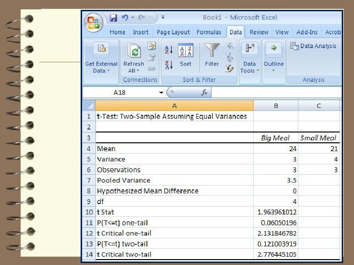The width and height of the screenshot is (354, 265).
Task: Open the Data Tools dropdown
Action: coord(249,58)
